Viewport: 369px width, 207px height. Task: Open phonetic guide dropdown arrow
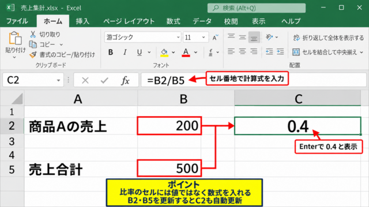click(218, 52)
